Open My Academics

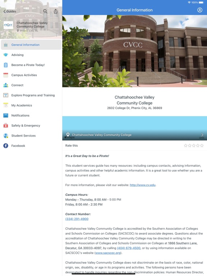31,105
